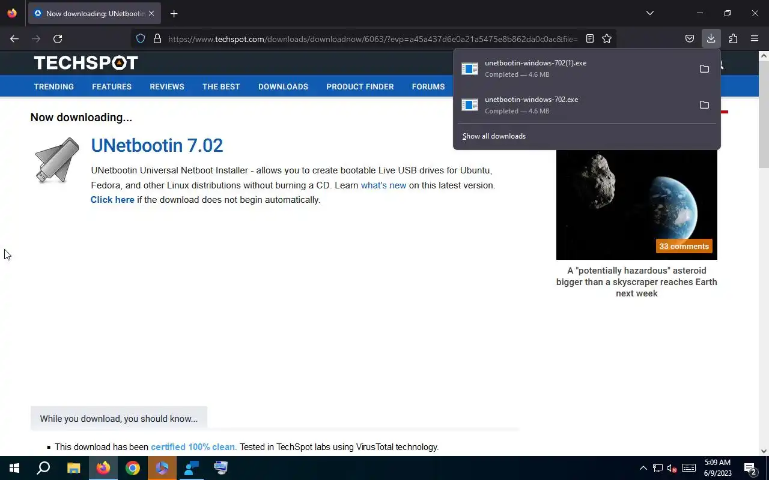769x480 pixels.
Task: Click the touch keyboard tray icon
Action: click(x=688, y=468)
